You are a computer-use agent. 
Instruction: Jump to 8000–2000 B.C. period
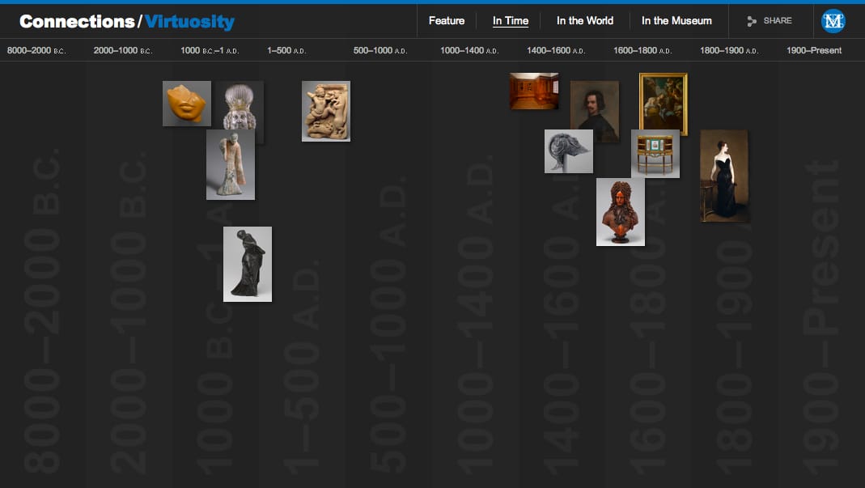coord(36,50)
